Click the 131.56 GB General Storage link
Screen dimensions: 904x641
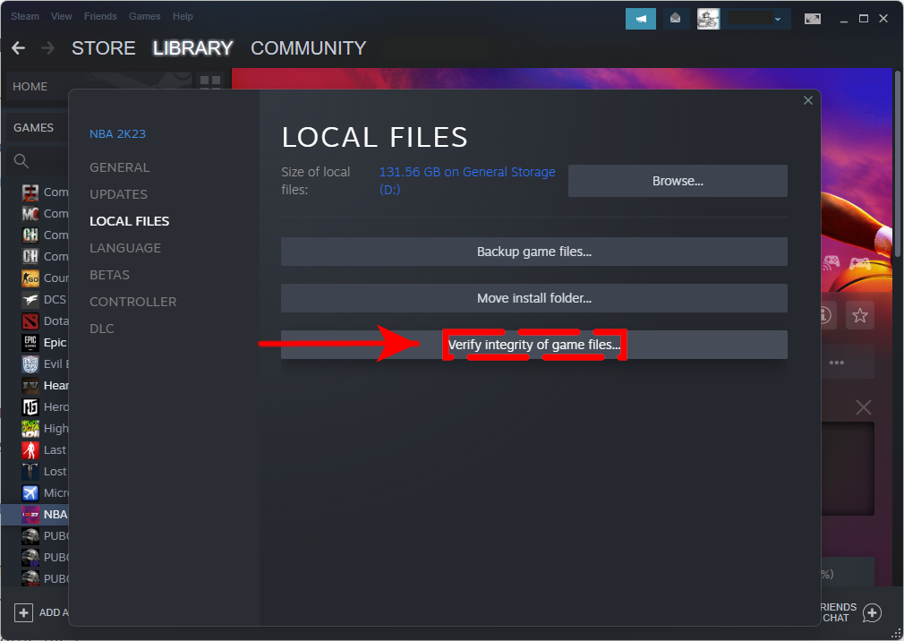pyautogui.click(x=467, y=181)
